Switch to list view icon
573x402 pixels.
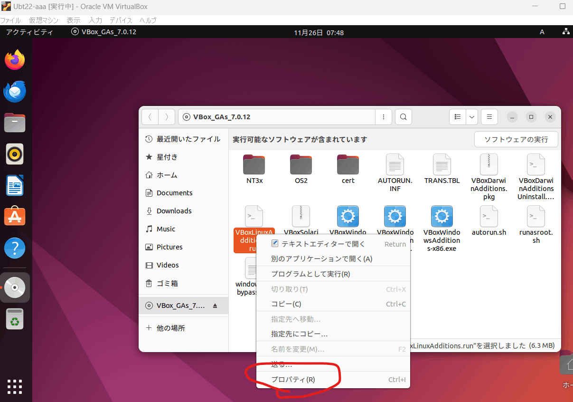pyautogui.click(x=458, y=117)
